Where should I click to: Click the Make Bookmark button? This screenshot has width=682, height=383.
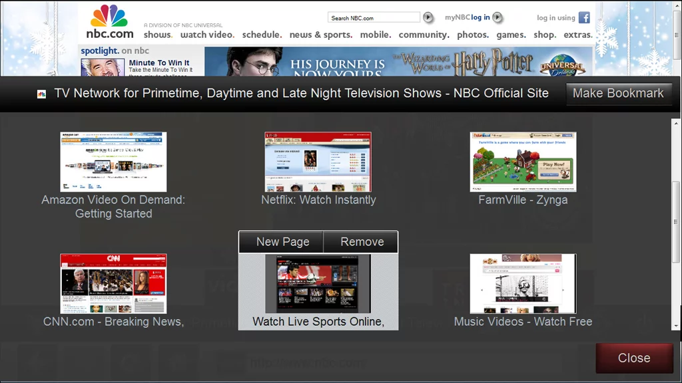pyautogui.click(x=618, y=93)
